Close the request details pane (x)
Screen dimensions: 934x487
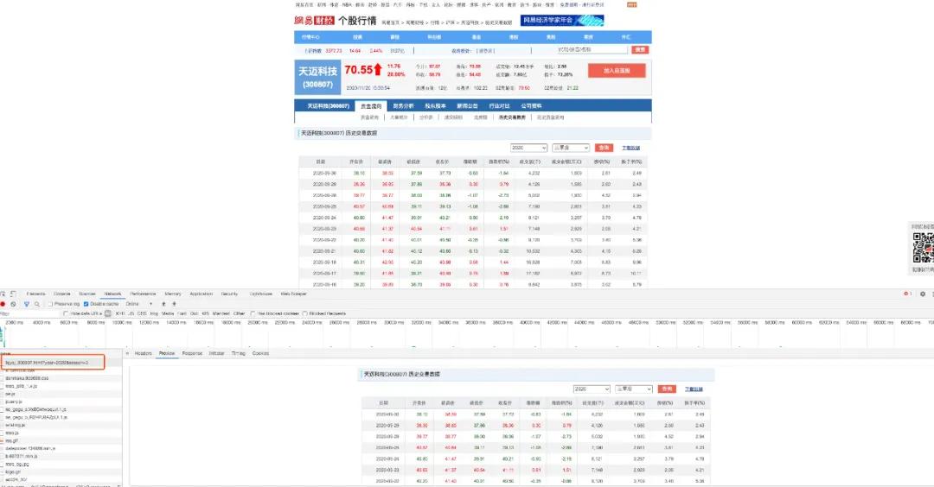pyautogui.click(x=127, y=353)
